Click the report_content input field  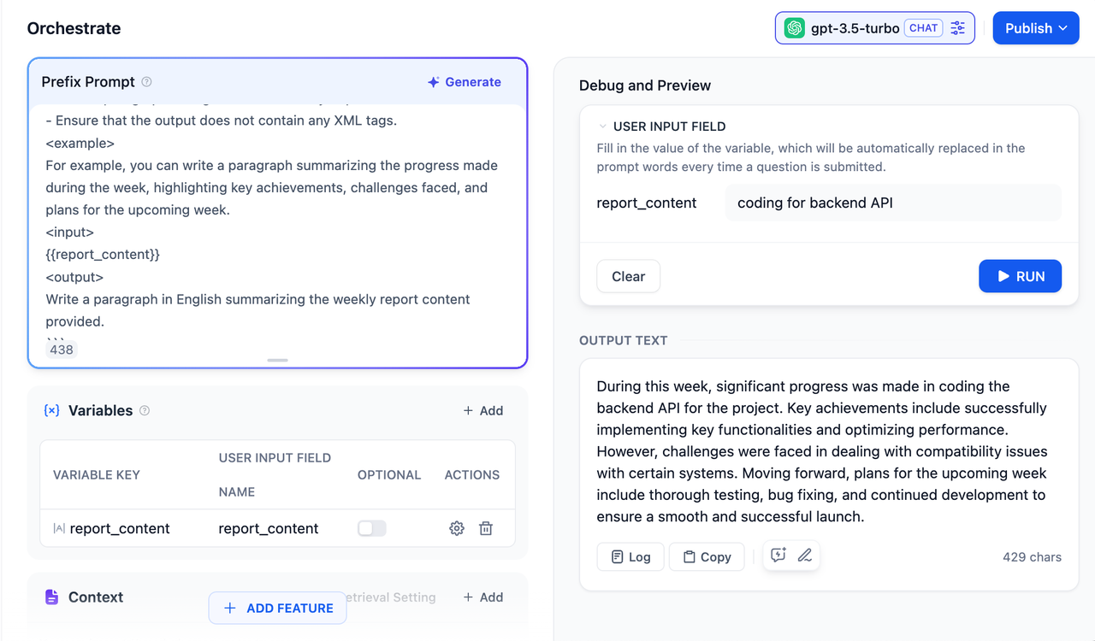coord(893,203)
